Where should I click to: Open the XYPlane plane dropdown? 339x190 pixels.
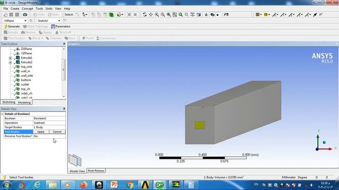(25, 21)
